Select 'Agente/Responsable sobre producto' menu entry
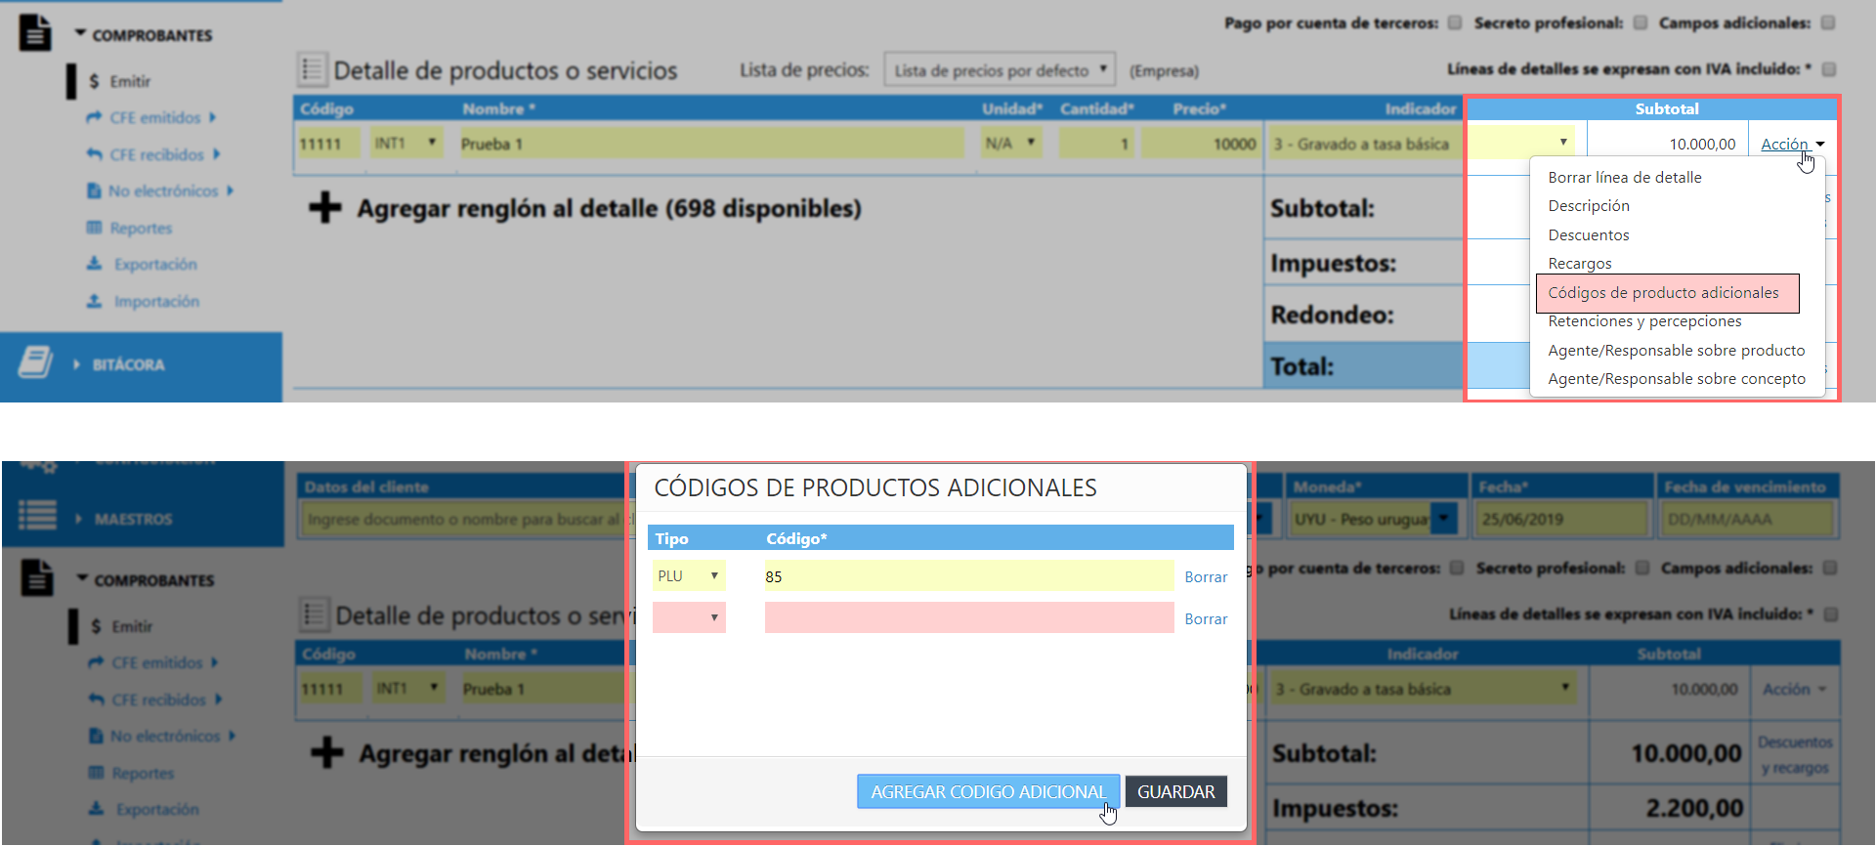The width and height of the screenshot is (1876, 846). (1676, 350)
